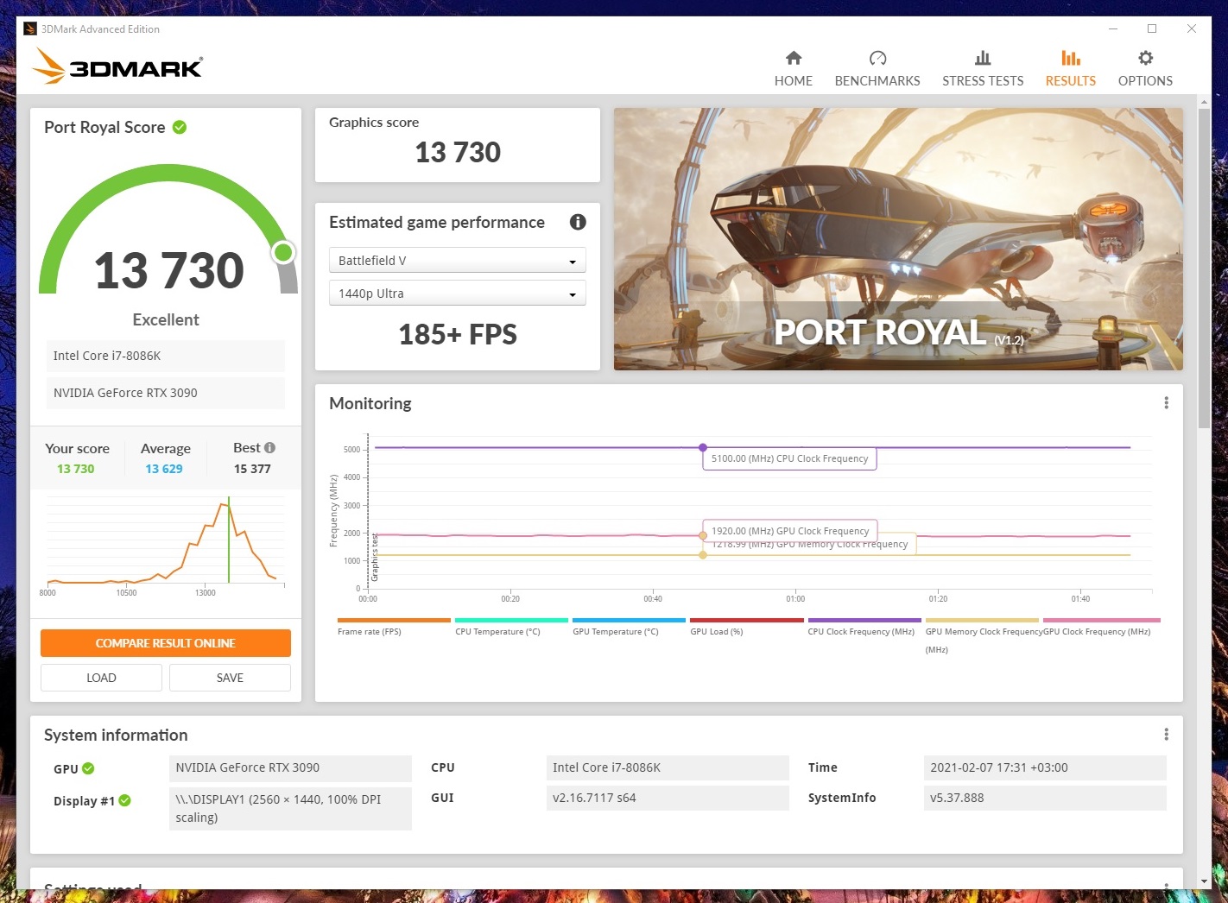Click the 185+ FPS estimate
This screenshot has width=1228, height=903.
click(458, 334)
